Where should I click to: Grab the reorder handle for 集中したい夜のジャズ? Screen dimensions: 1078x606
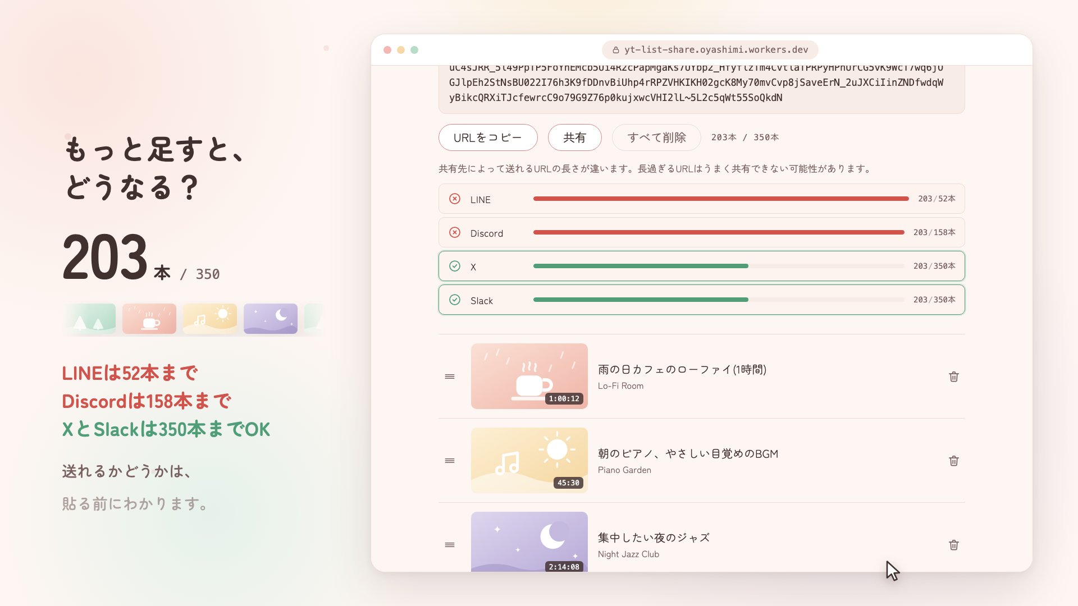(x=450, y=545)
